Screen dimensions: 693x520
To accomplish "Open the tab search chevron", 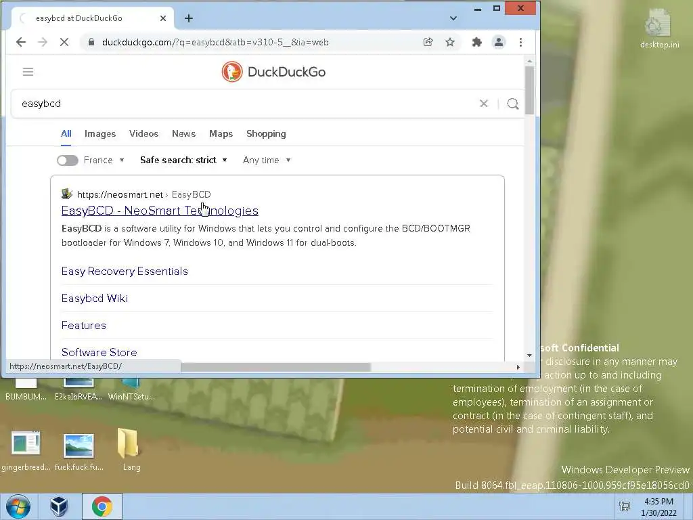I will [x=453, y=18].
